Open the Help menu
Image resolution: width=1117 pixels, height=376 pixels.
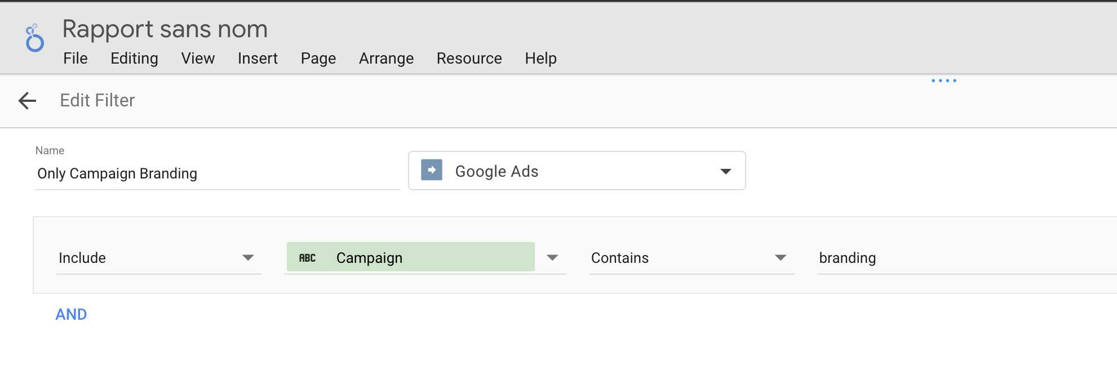point(540,59)
